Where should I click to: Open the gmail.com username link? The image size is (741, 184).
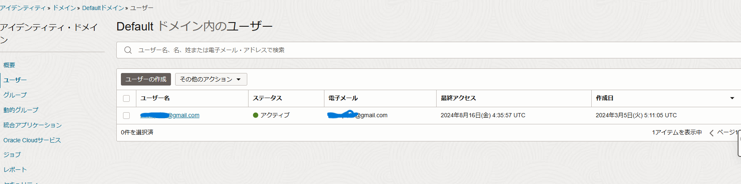pos(170,115)
